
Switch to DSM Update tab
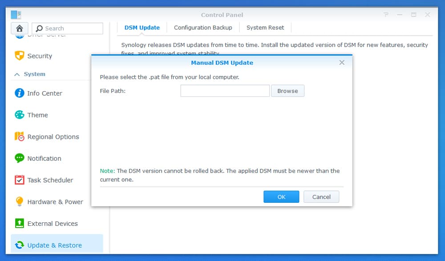tap(142, 28)
